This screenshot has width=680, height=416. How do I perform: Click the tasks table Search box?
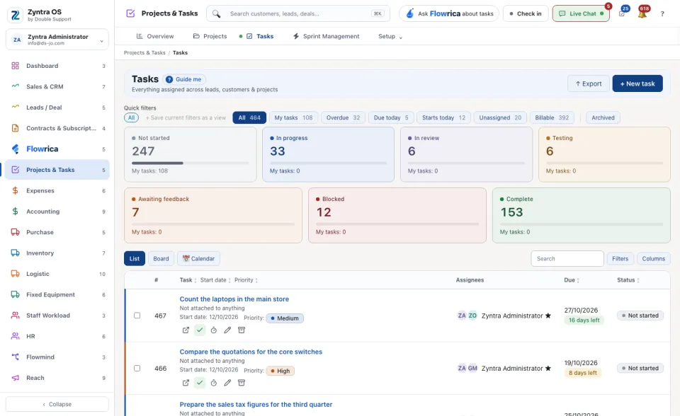[x=567, y=259]
